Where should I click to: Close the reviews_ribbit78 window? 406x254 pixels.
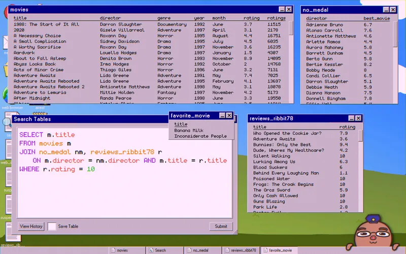(358, 118)
